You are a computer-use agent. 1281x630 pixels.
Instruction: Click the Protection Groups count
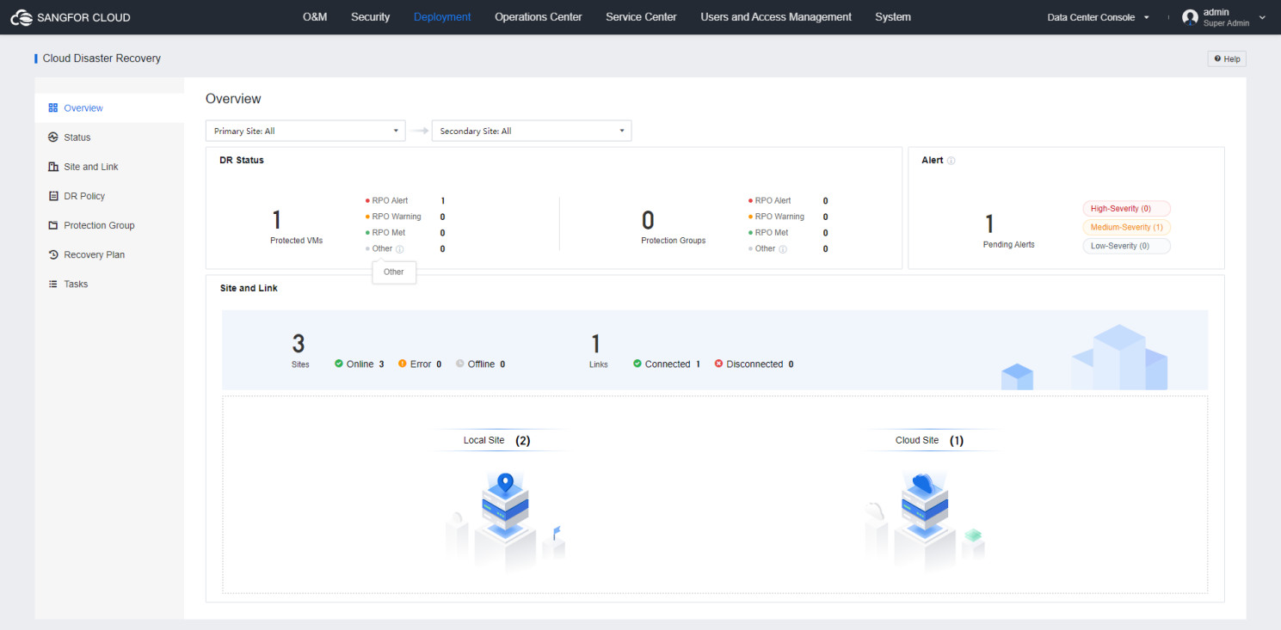pos(648,220)
